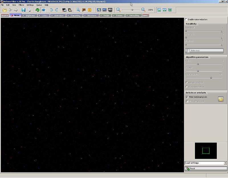
Task: Click the zoom in magnifier icon
Action: pyautogui.click(x=143, y=10)
